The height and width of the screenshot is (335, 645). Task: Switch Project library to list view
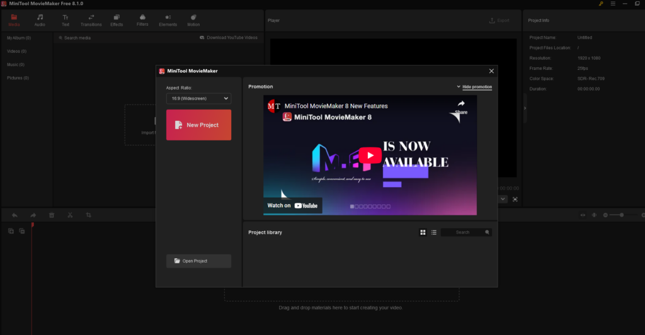pyautogui.click(x=433, y=232)
